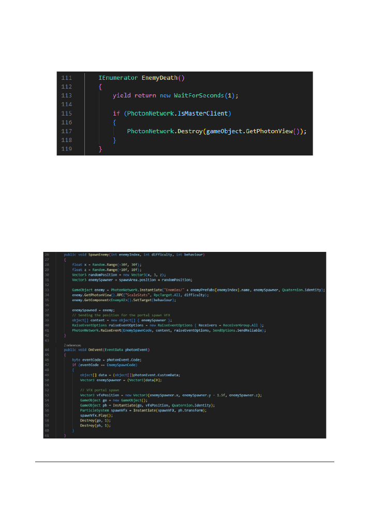Click 'enemySpawned = enemy;' line

pyautogui.click(x=94, y=310)
